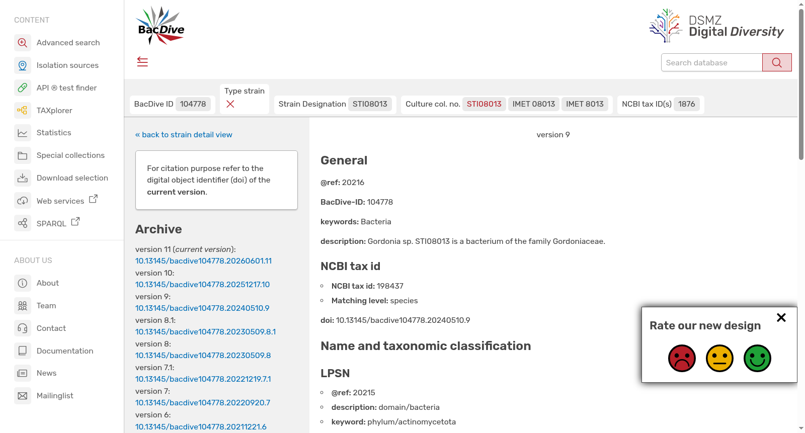Open version 8.1 DOI 20230509.8.1 link
This screenshot has height=433, width=805.
click(205, 332)
